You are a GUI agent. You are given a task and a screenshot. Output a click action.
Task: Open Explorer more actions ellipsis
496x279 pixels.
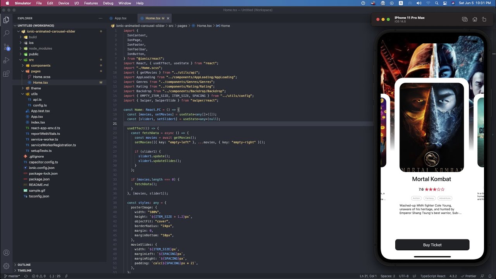100,18
